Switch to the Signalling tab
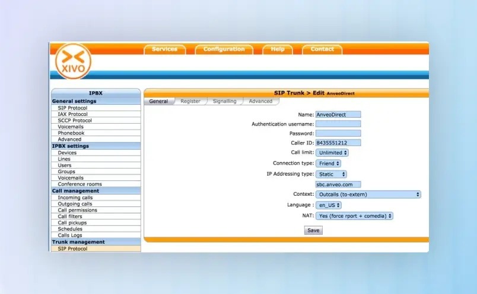This screenshot has height=294, width=477. (x=225, y=101)
